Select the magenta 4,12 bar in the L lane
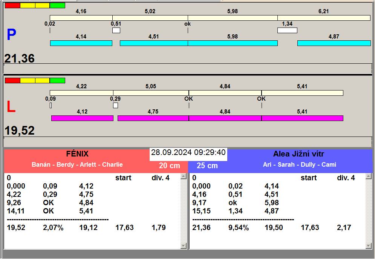Viewport: 375px width, 270px height. tap(82, 118)
